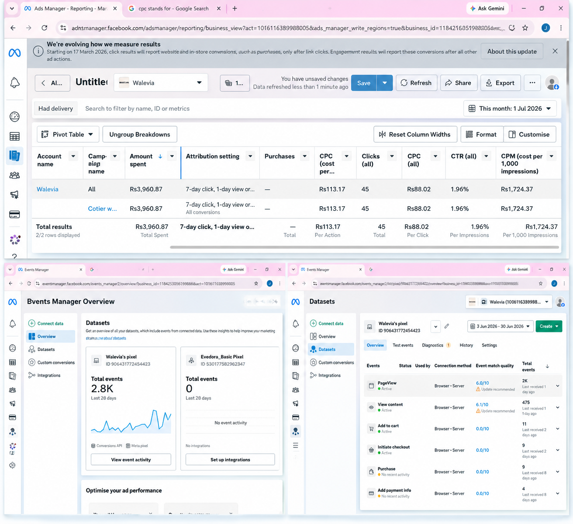573x524 pixels.
Task: Open the billing card icon in Ads Manager sidebar
Action: tap(14, 215)
